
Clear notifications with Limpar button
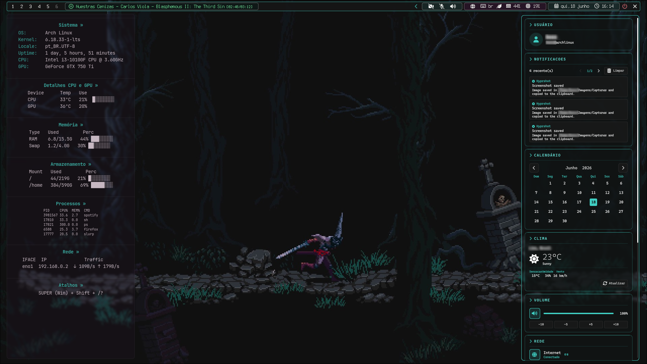pyautogui.click(x=616, y=71)
